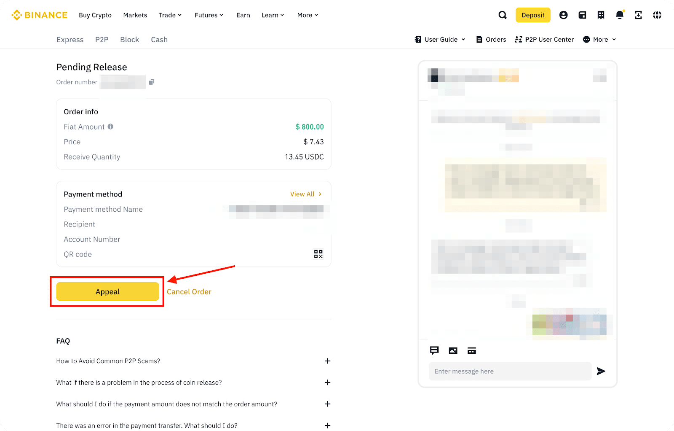Image resolution: width=674 pixels, height=431 pixels.
Task: Click the download app icon
Action: pos(638,15)
